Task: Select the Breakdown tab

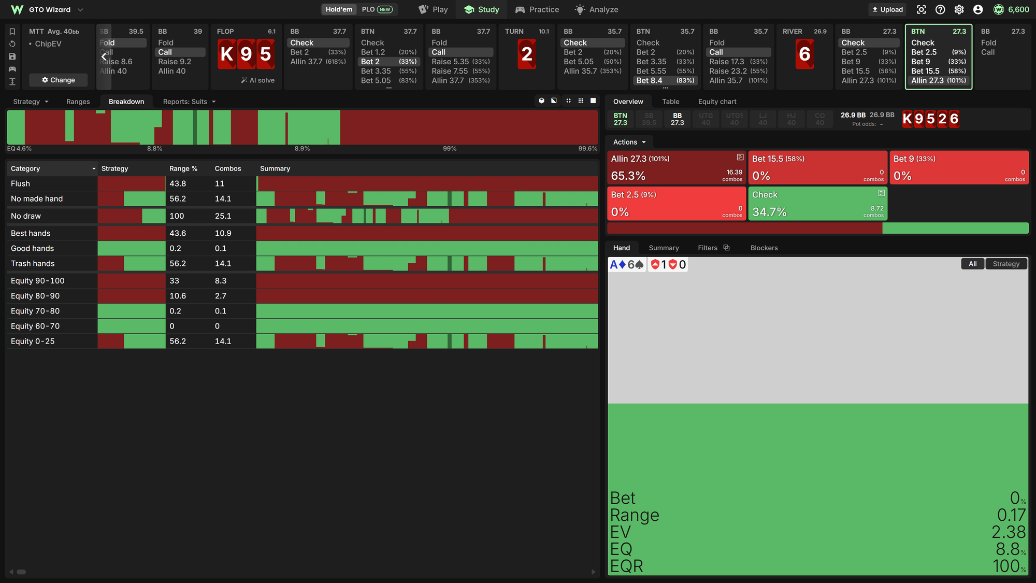Action: [126, 102]
